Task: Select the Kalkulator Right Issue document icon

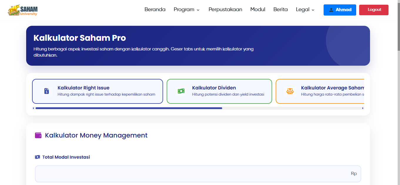Action: point(46,91)
